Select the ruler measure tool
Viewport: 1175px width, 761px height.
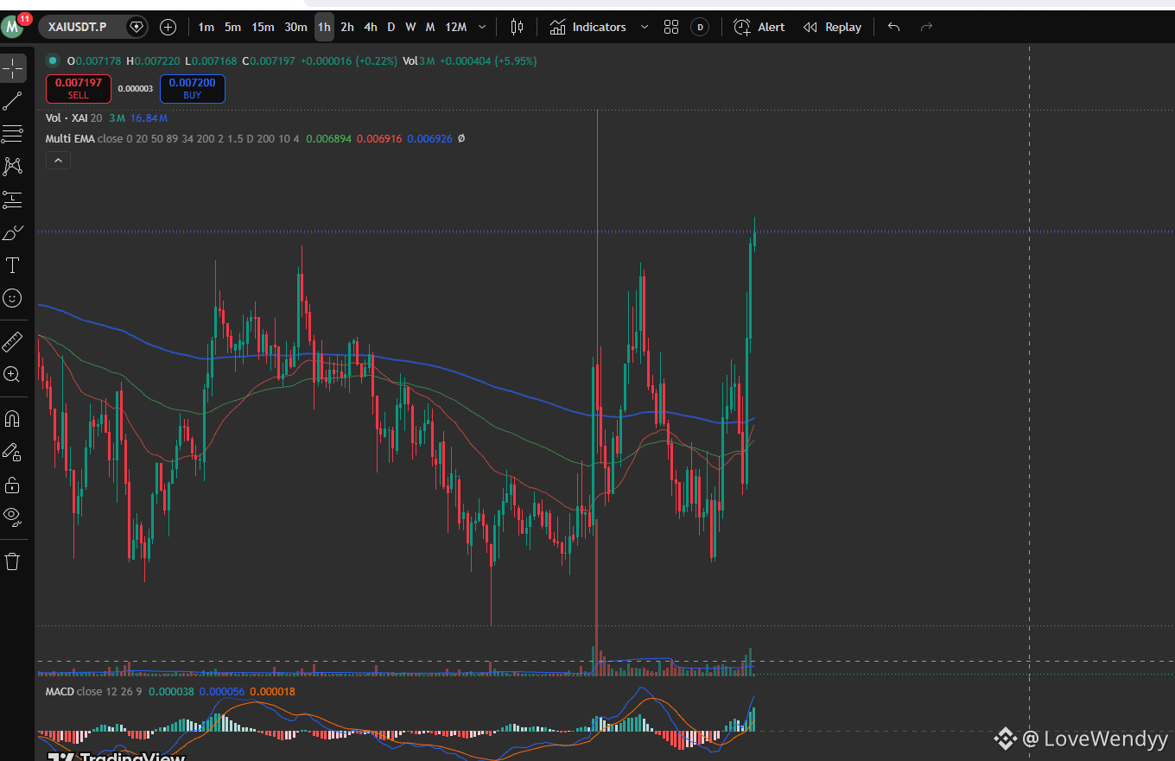pyautogui.click(x=12, y=341)
